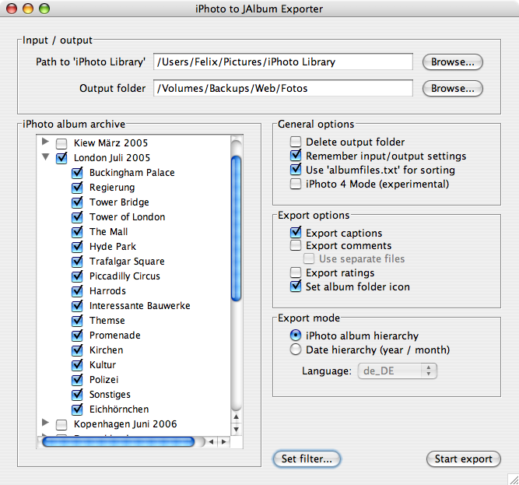
Task: Uncheck the Tower Bridge checkbox
Action: click(77, 202)
